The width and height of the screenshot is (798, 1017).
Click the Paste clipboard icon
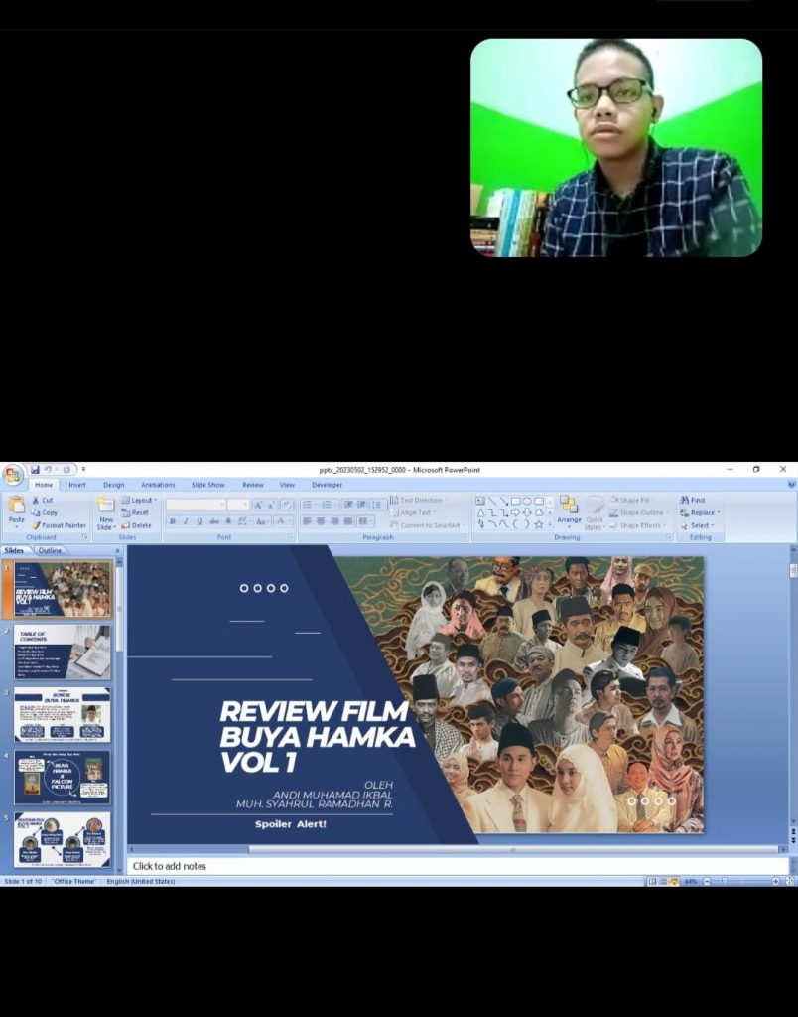pos(16,507)
